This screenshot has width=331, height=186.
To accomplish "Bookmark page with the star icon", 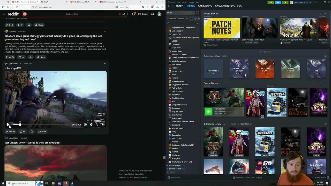I will click(127, 7).
